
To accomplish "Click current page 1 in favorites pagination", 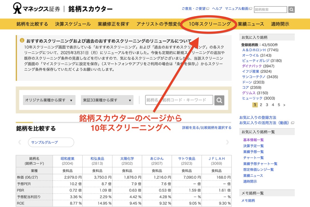I will point(255,105).
